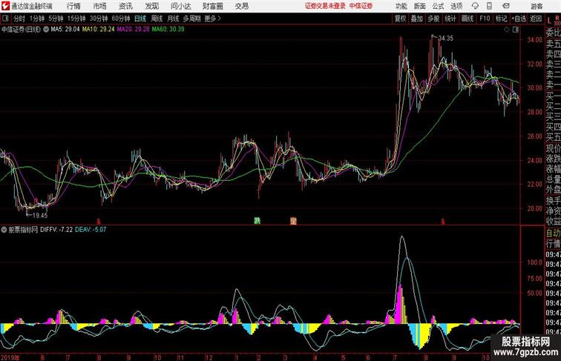Image resolution: width=561 pixels, height=361 pixels.
Task: Open F10 company information
Action: coord(485,19)
